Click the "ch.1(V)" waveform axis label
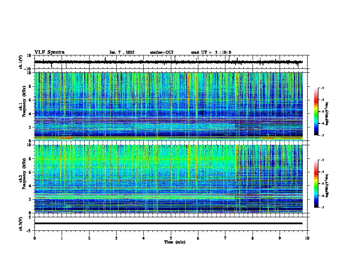 (x=21, y=62)
